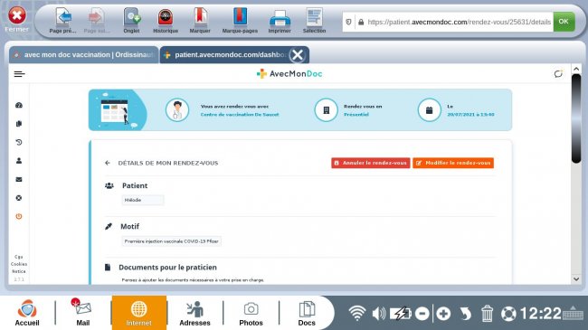The height and width of the screenshot is (330, 588).
Task: Click the undo arrow icon in tray
Action: [x=465, y=314]
